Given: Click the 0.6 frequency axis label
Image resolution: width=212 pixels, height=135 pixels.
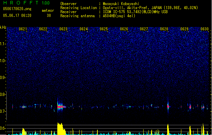Looking at the screenshot, I should (3, 128).
